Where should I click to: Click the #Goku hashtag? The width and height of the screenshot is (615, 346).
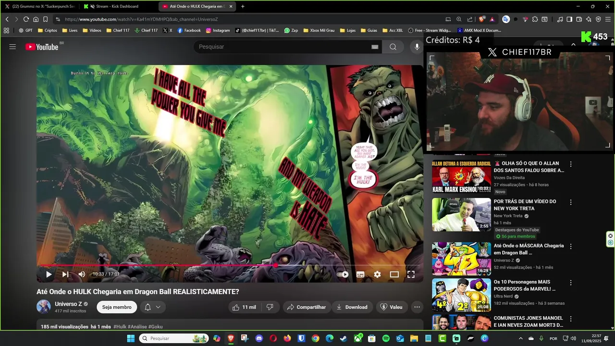pos(156,327)
